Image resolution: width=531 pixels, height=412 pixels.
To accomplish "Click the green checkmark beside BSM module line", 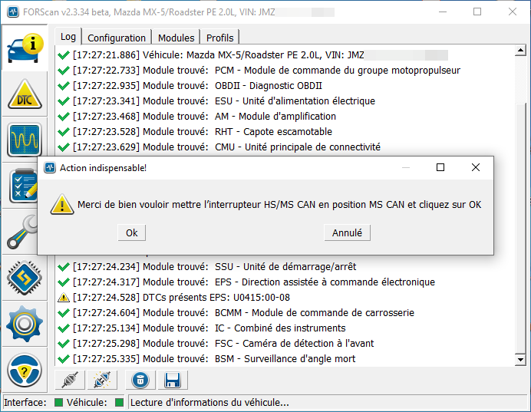I will click(64, 359).
